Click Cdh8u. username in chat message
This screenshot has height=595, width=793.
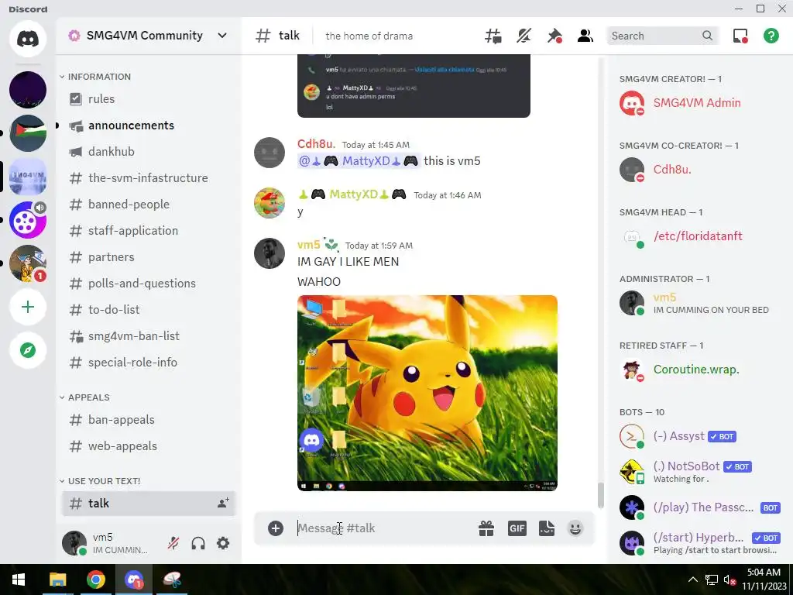coord(316,144)
